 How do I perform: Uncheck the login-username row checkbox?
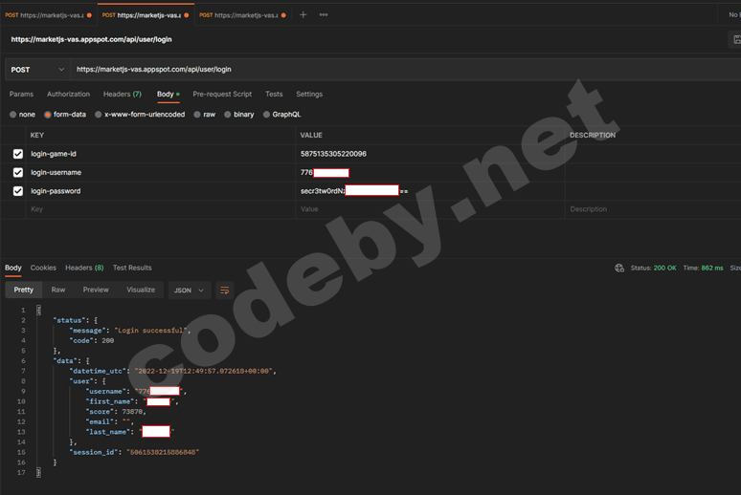18,173
